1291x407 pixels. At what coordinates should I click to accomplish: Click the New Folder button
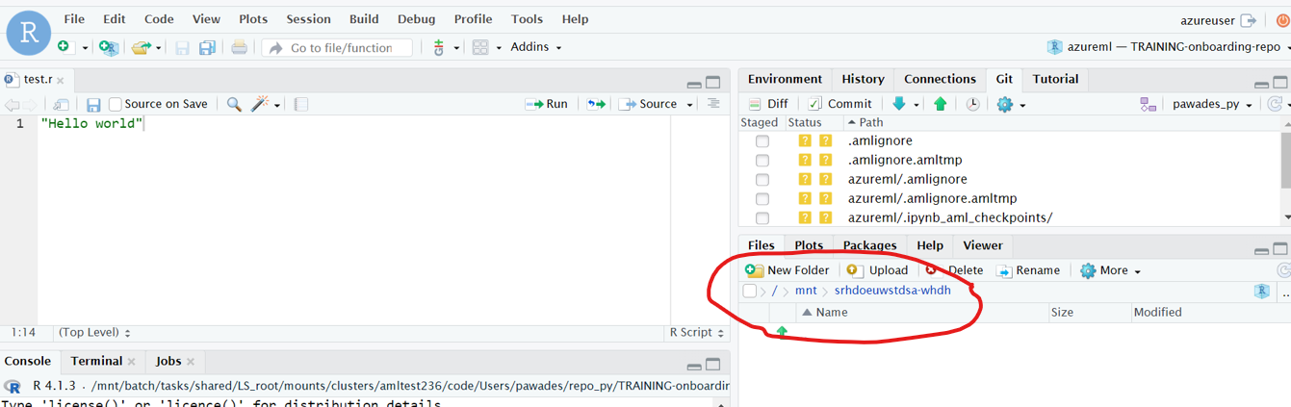(788, 270)
